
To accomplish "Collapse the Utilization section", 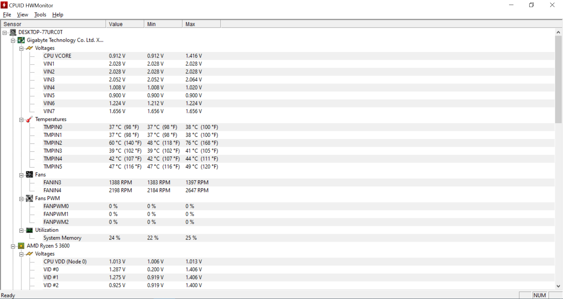I will point(21,230).
